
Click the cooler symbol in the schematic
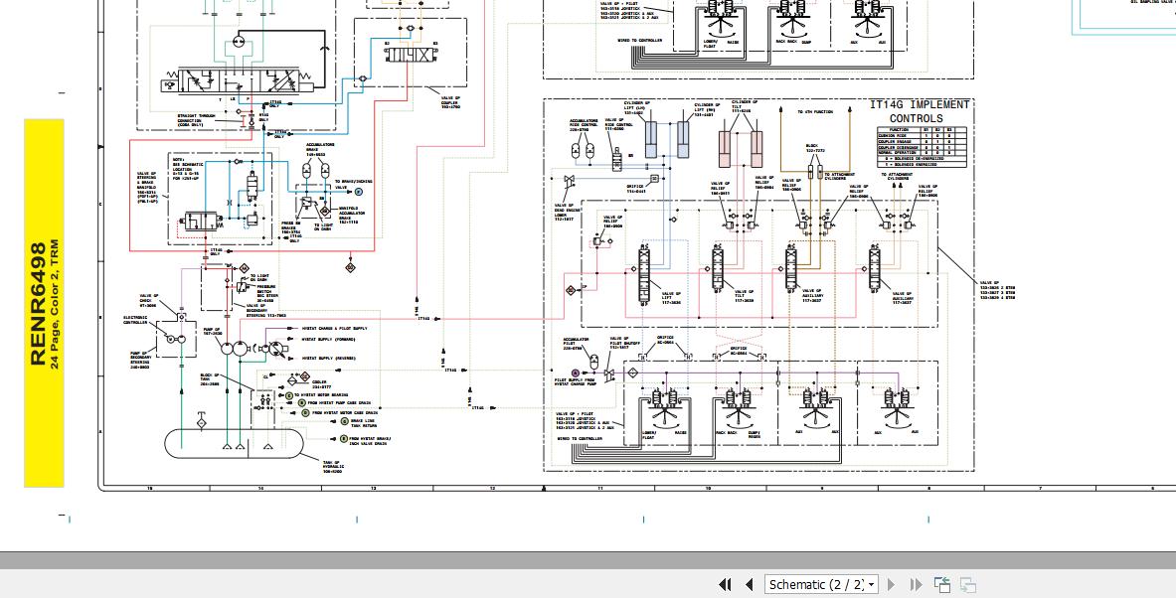click(291, 379)
